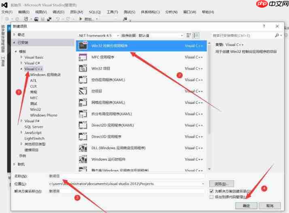
Task: Click the dialog help question mark icon
Action: [x=264, y=26]
